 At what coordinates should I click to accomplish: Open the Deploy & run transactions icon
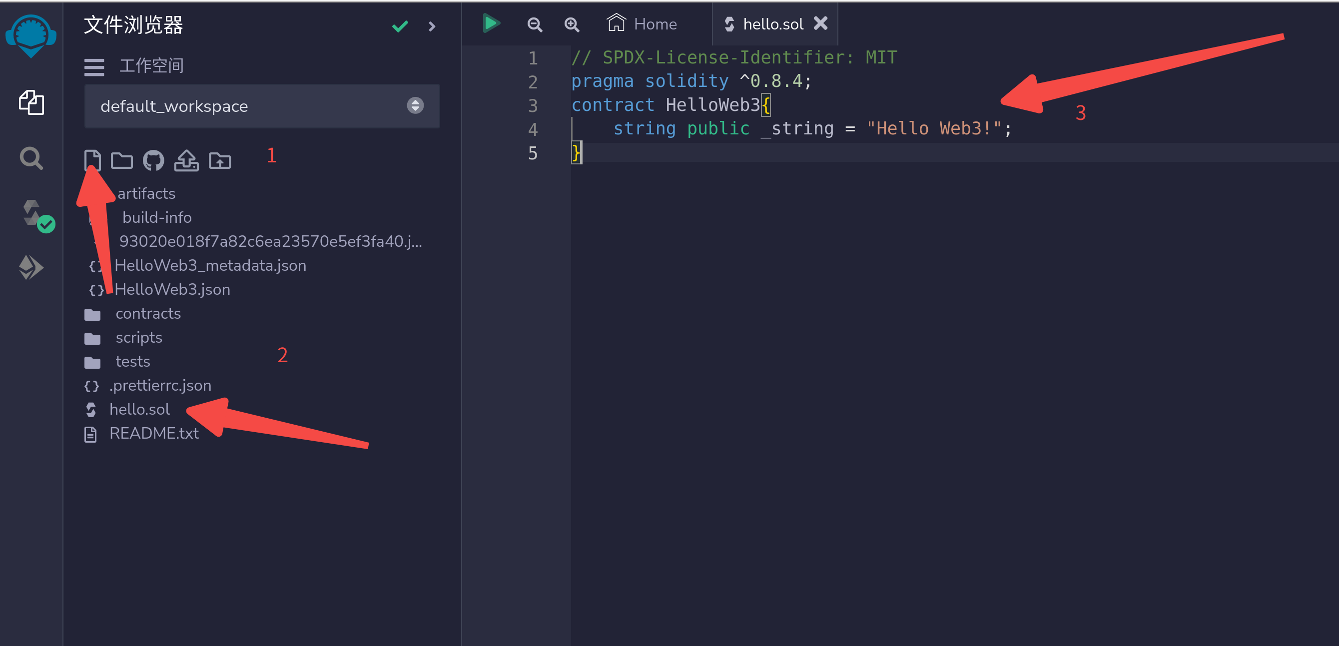coord(31,267)
